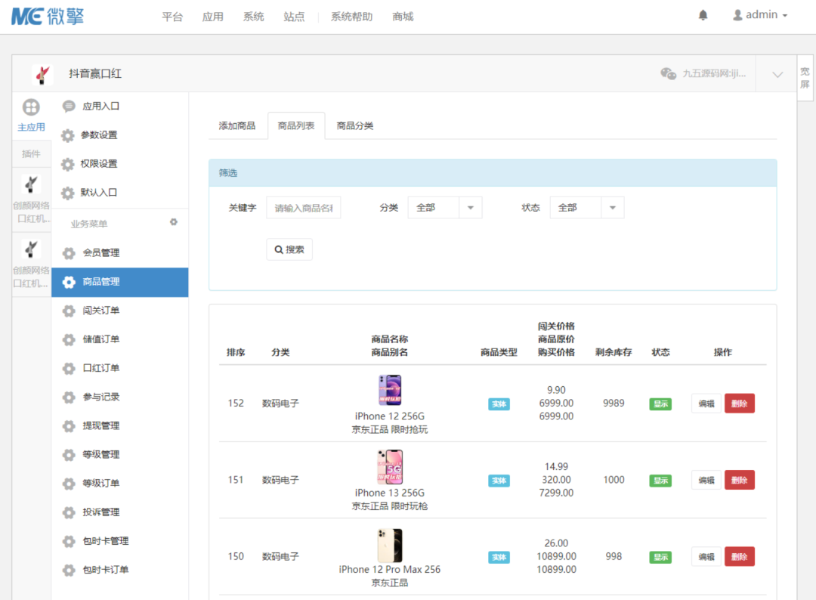This screenshot has height=600, width=816.
Task: Click stock value 9989
Action: [614, 404]
